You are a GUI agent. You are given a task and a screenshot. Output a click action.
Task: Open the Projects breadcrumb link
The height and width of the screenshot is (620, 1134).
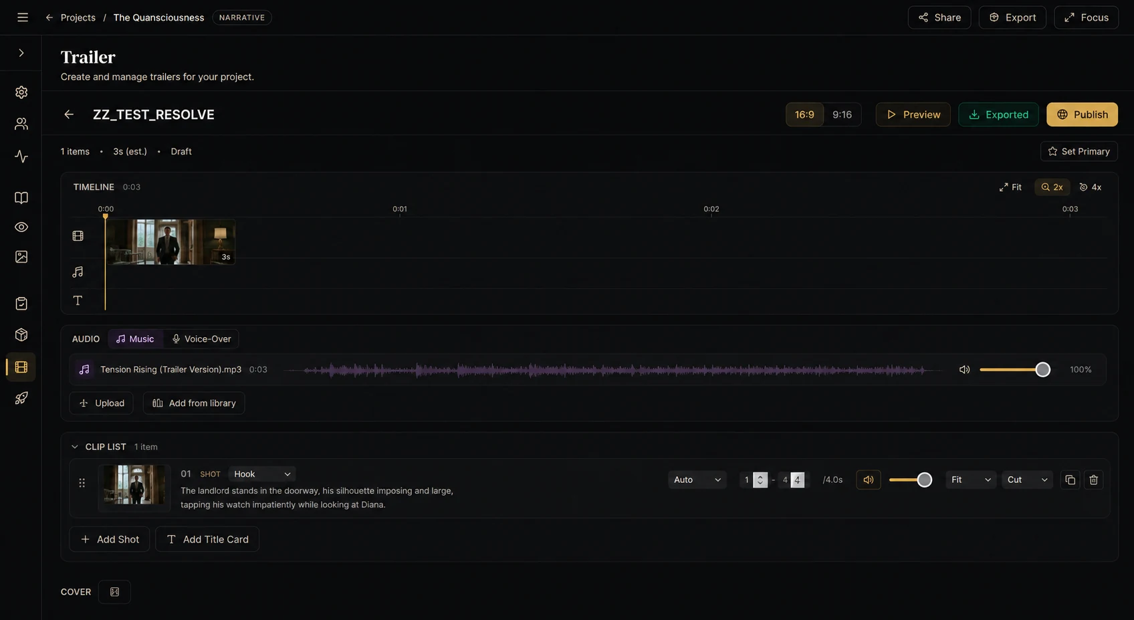[78, 17]
